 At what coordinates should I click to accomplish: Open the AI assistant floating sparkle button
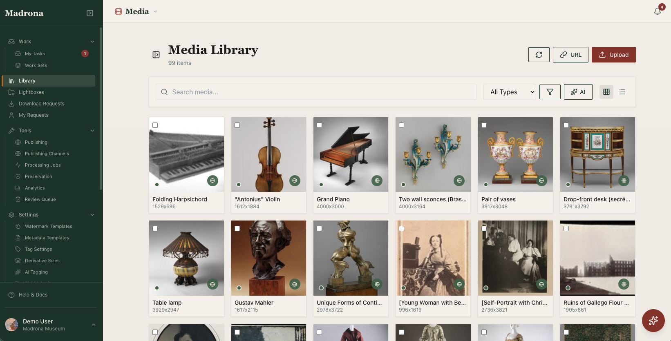(x=653, y=321)
